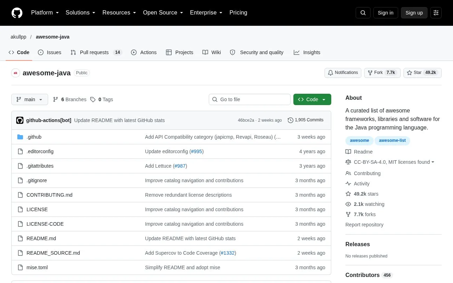Click the Sign in button
The image size is (453, 283).
(x=385, y=13)
